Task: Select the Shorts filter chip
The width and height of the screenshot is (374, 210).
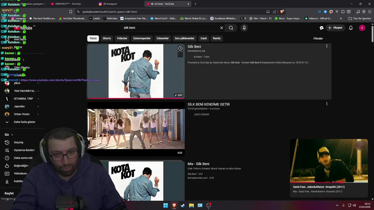Action: pyautogui.click(x=107, y=38)
